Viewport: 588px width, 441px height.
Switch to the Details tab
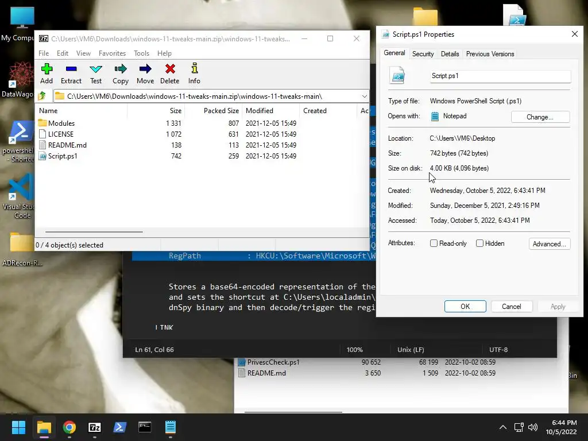pyautogui.click(x=450, y=54)
